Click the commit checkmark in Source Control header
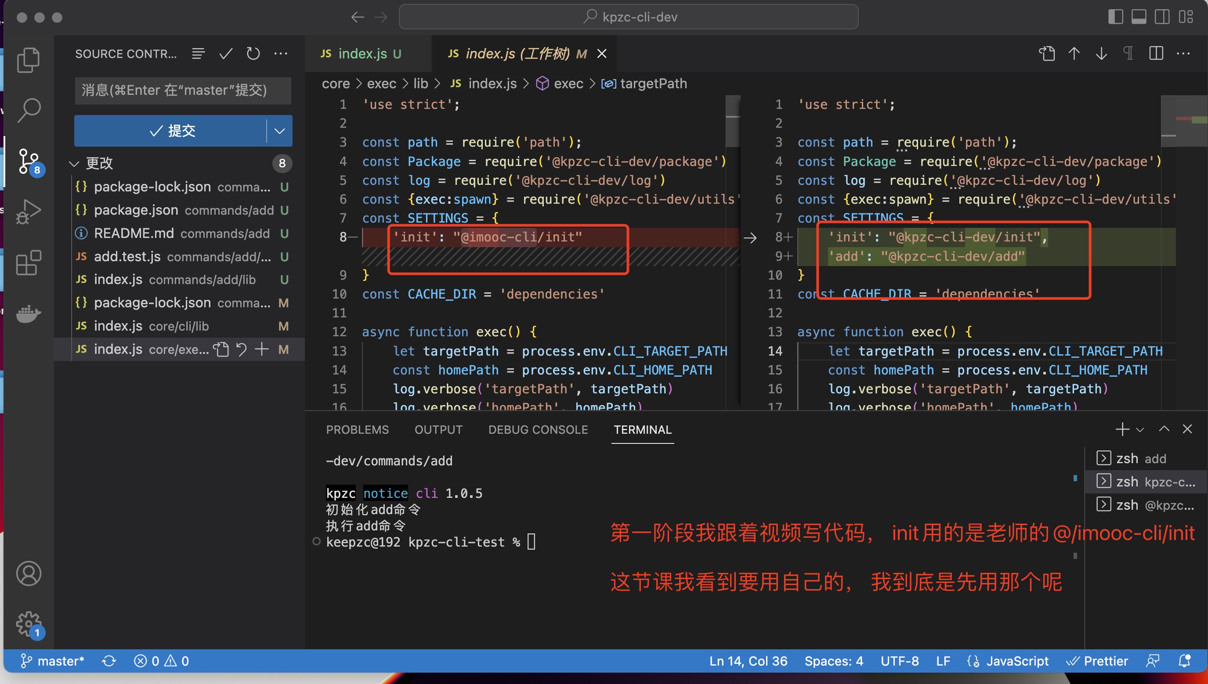 tap(226, 54)
